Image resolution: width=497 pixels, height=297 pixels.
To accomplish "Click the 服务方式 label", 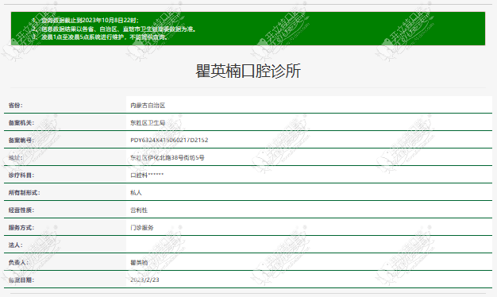I will tap(21, 227).
